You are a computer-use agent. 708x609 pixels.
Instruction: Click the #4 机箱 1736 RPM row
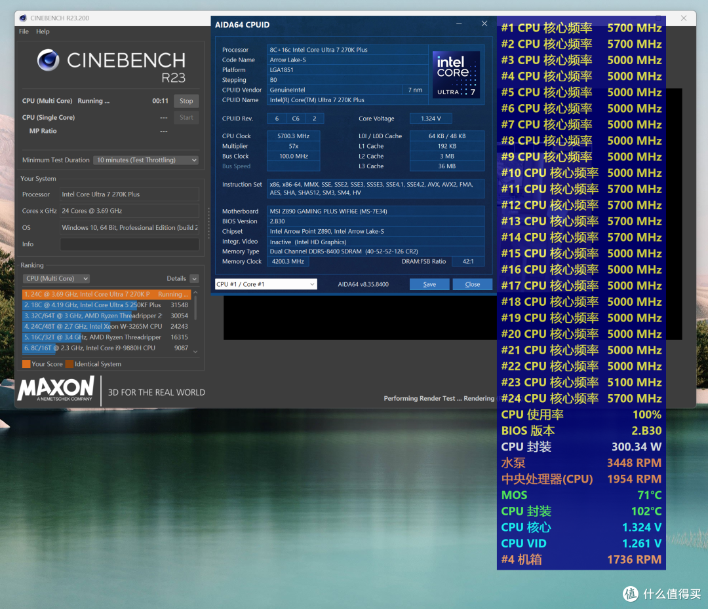581,560
